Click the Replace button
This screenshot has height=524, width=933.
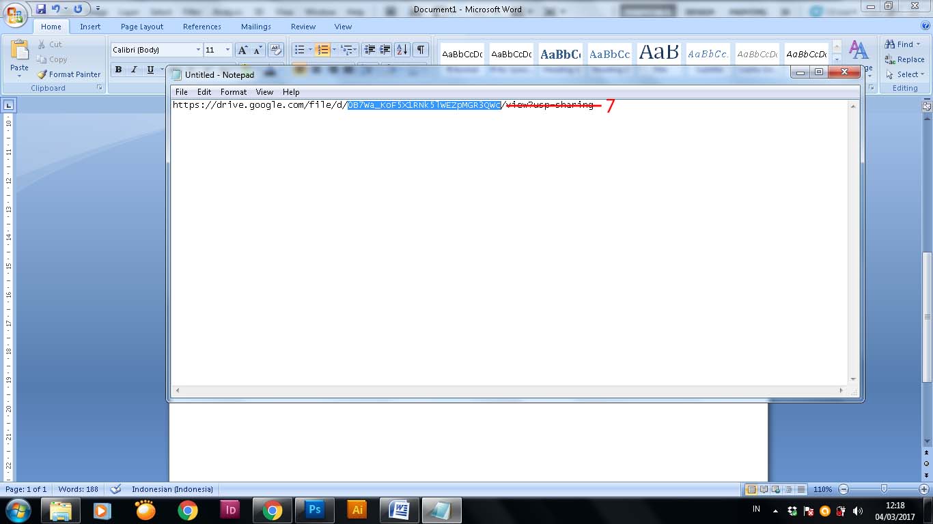click(x=905, y=59)
